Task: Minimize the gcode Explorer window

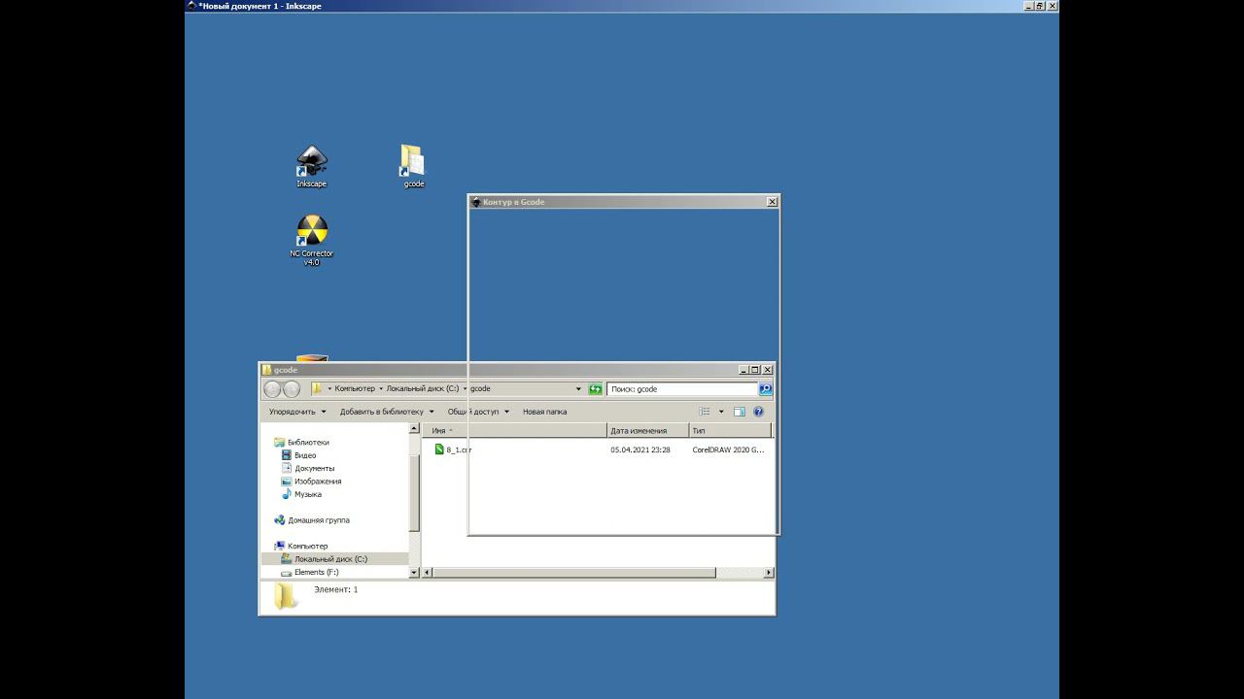Action: pyautogui.click(x=744, y=370)
